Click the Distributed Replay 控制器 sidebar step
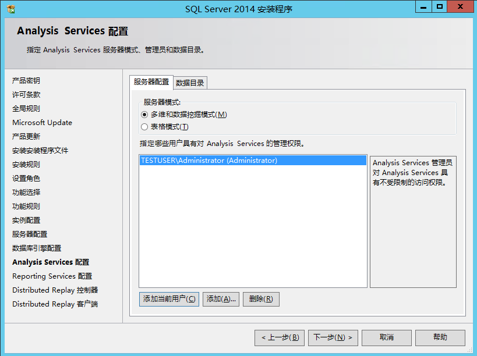 (55, 290)
